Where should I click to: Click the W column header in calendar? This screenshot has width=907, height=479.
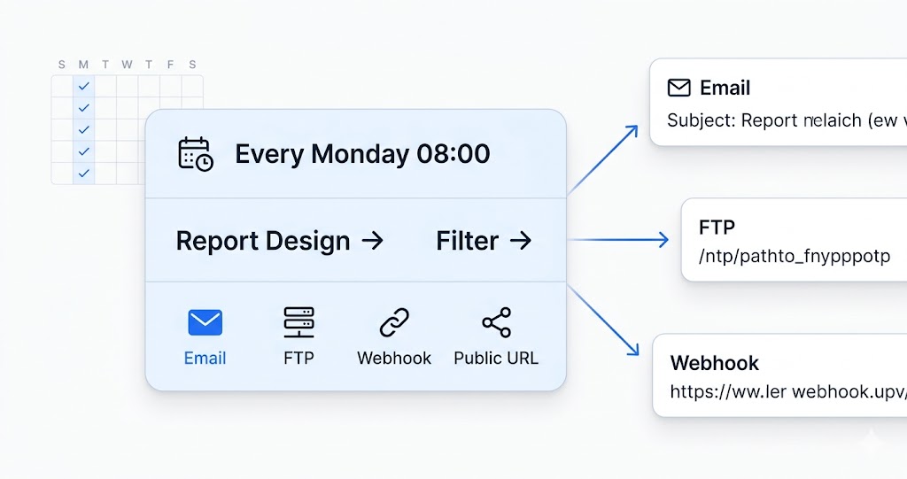(127, 65)
